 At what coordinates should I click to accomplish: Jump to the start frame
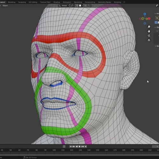click(71, 147)
